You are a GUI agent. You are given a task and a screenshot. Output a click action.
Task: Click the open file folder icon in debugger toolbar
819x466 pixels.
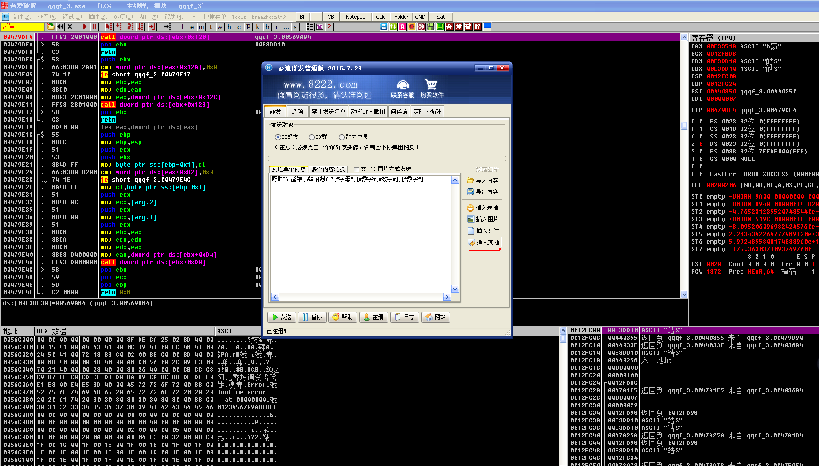51,27
